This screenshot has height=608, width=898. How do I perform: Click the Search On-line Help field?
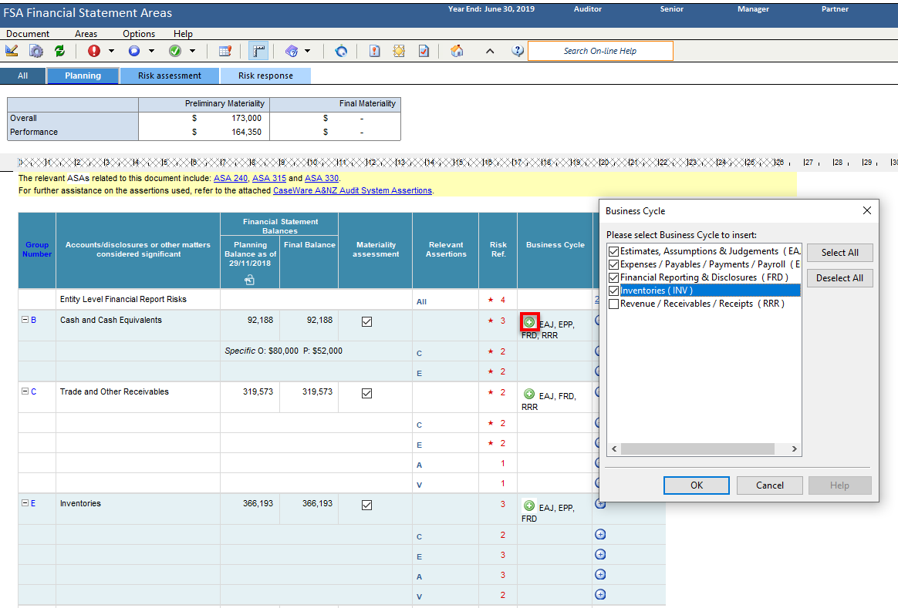click(x=600, y=51)
